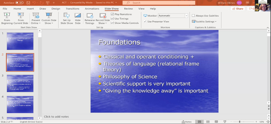Uncheck Use Timings option
The image size is (271, 124).
click(112, 19)
